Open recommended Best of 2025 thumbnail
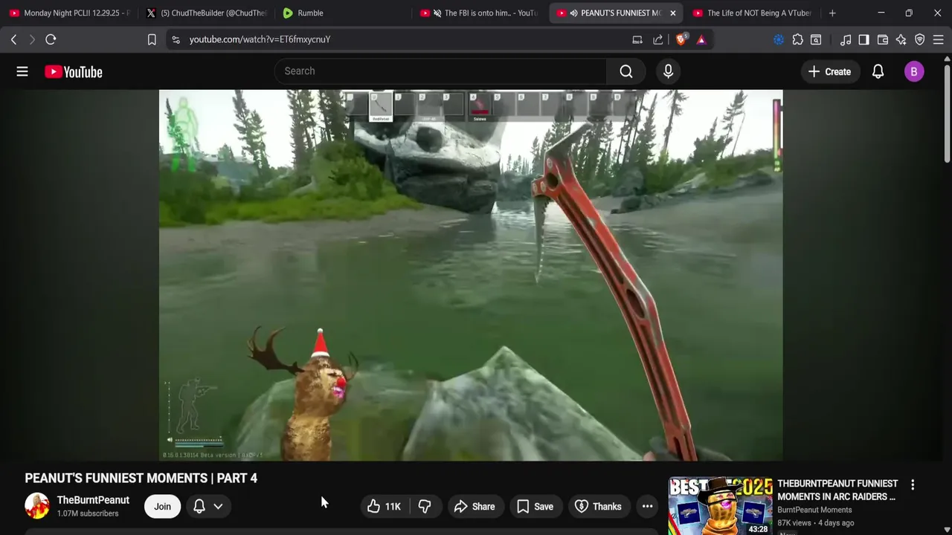The height and width of the screenshot is (535, 952). point(720,505)
